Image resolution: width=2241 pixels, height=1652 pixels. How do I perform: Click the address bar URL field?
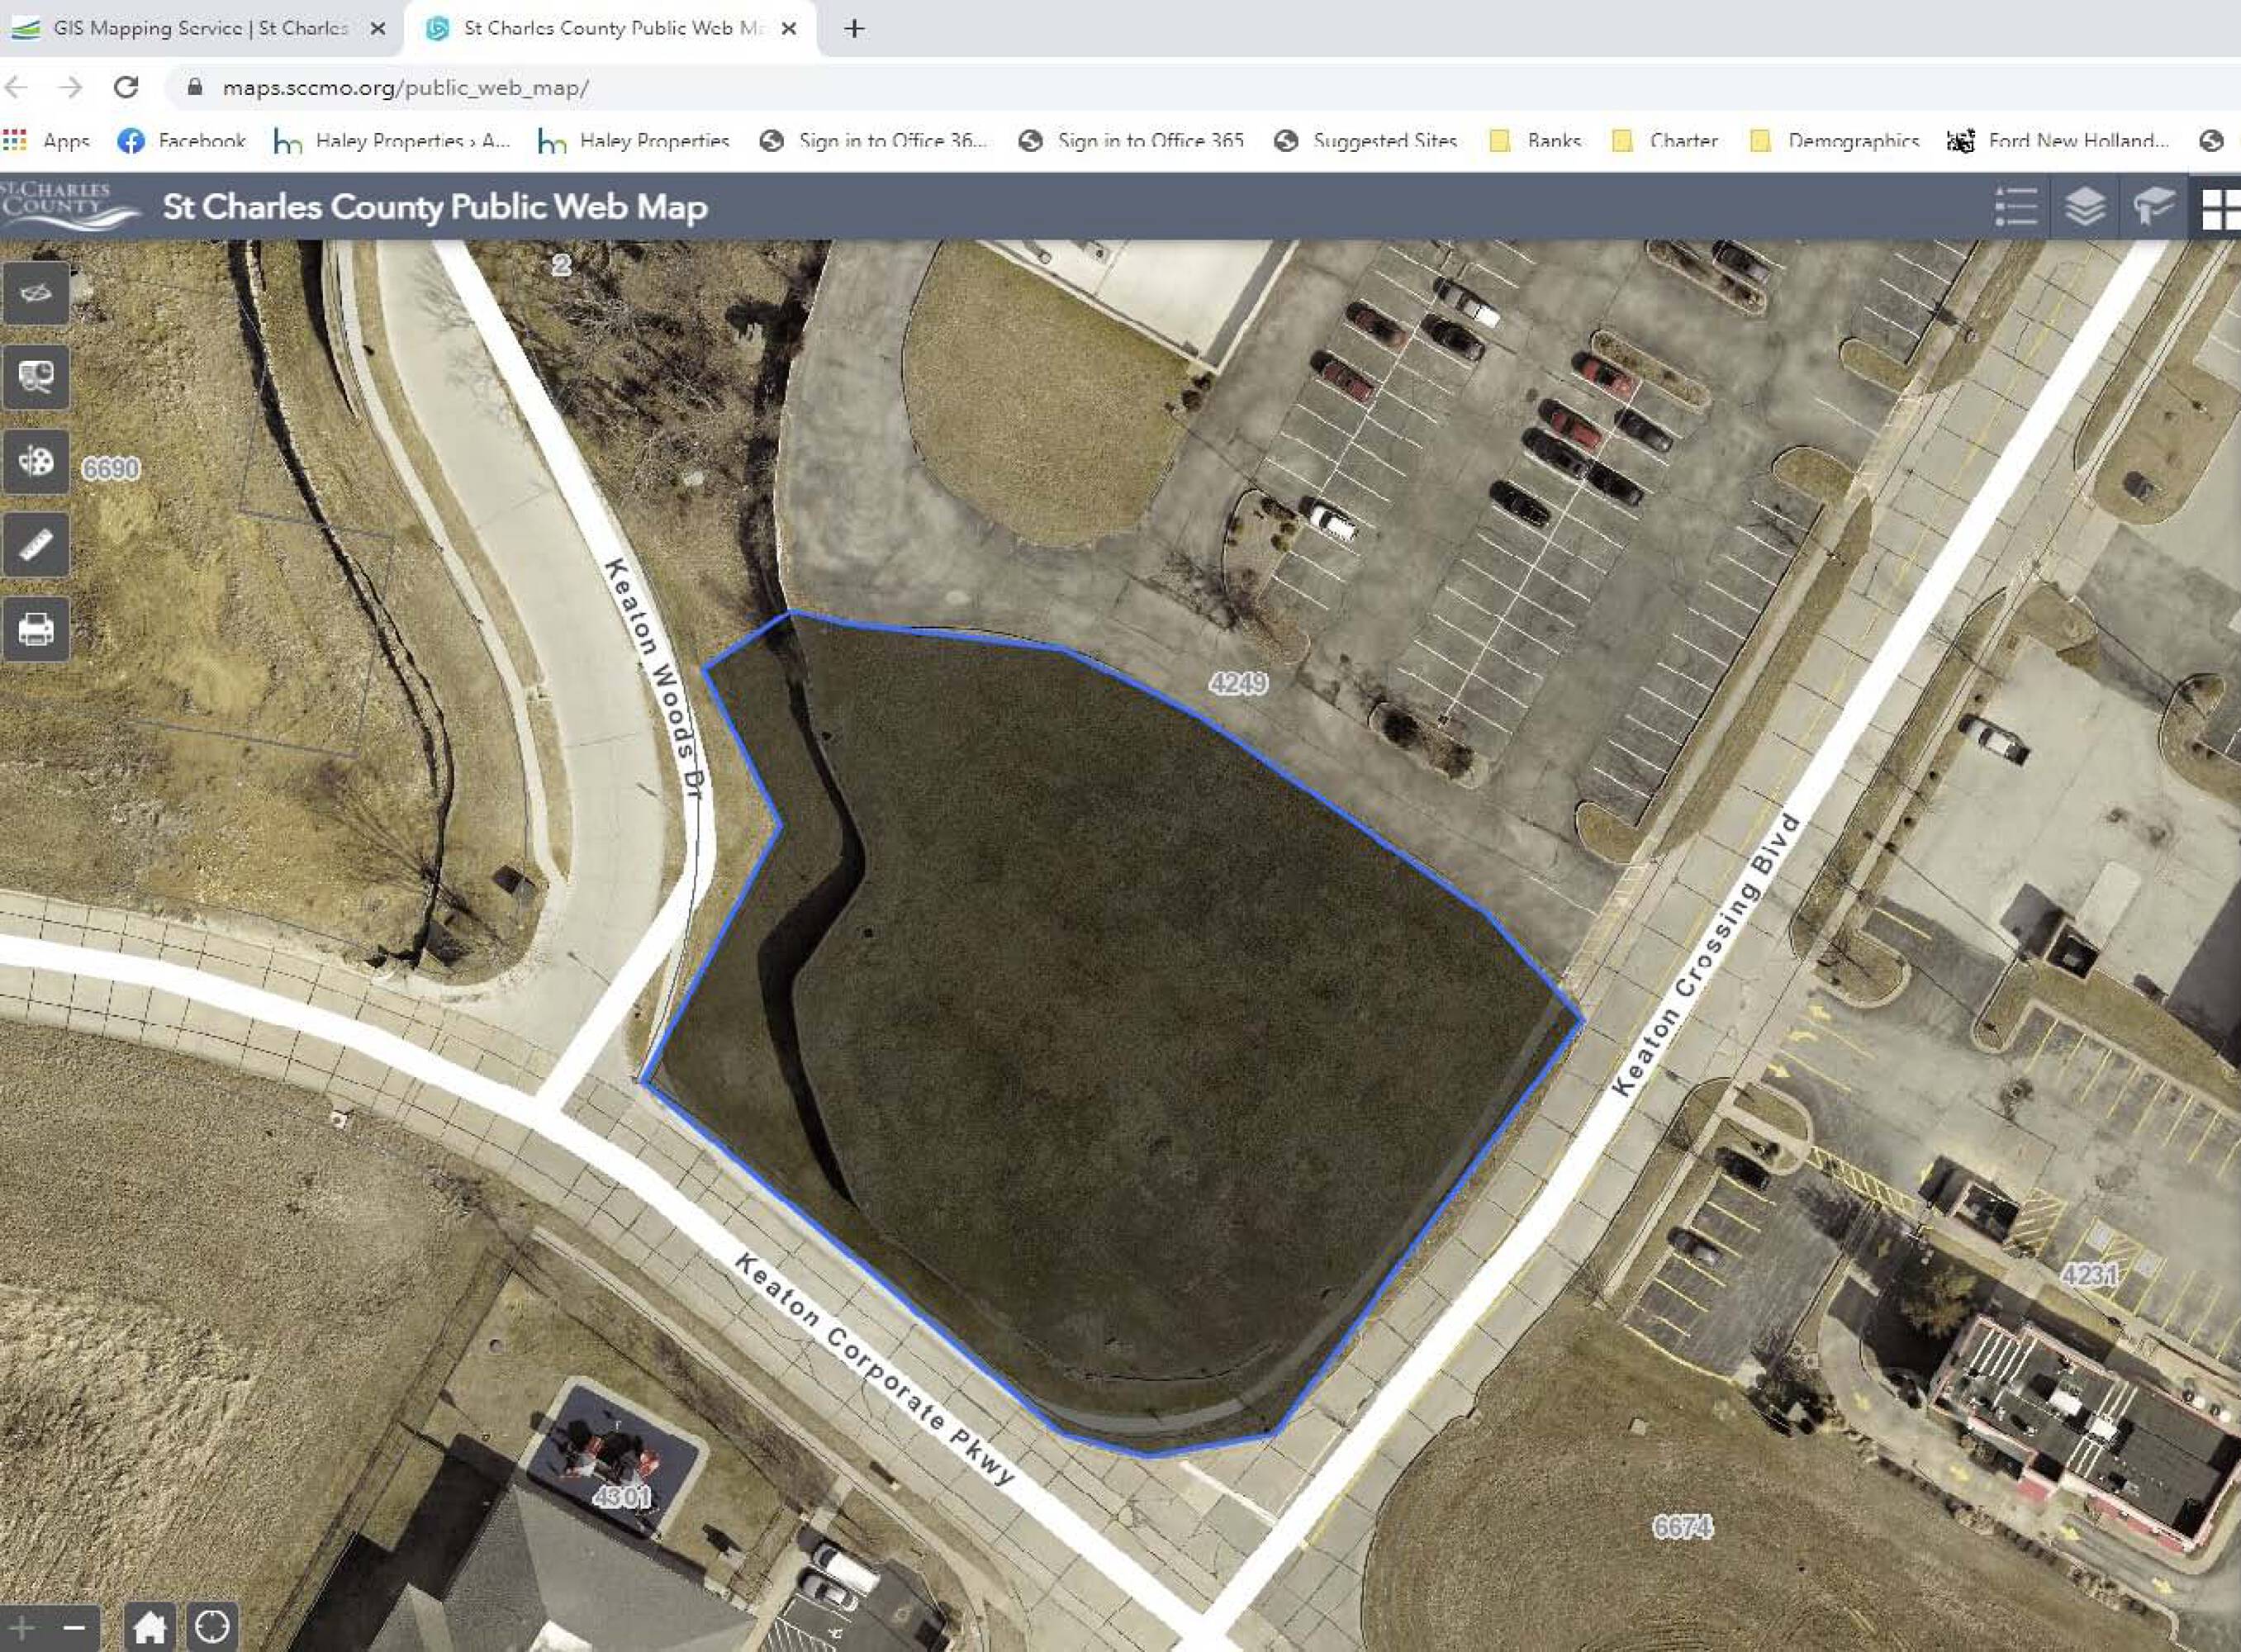405,88
